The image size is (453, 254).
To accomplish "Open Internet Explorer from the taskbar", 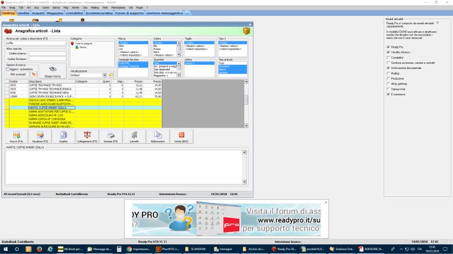I will coord(50,249).
